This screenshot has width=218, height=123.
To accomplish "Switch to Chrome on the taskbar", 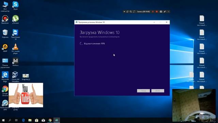I will click(50, 120).
